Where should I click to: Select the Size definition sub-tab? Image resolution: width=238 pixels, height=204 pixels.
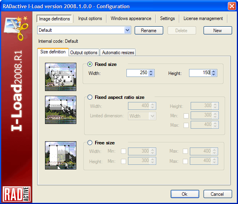[x=53, y=52]
